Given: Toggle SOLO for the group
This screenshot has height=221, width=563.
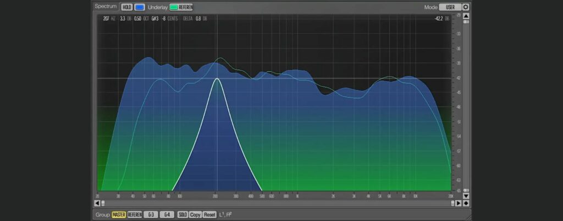Looking at the screenshot, I should click(x=183, y=214).
